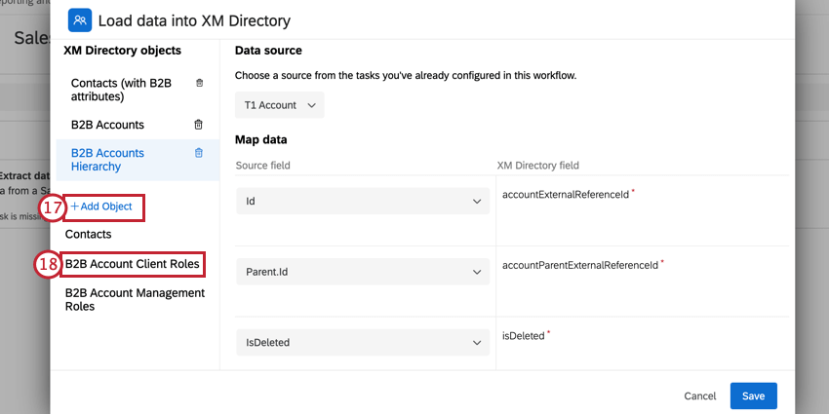Click the Data source heading
Viewport: 829px width, 414px height.
pyautogui.click(x=268, y=51)
